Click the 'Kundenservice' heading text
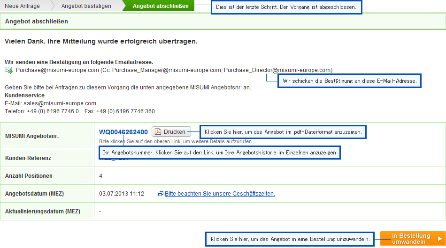Viewport: 446px width, 248px height. (24, 95)
